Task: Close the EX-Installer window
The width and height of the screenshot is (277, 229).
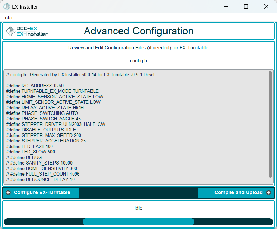Action: point(266,7)
